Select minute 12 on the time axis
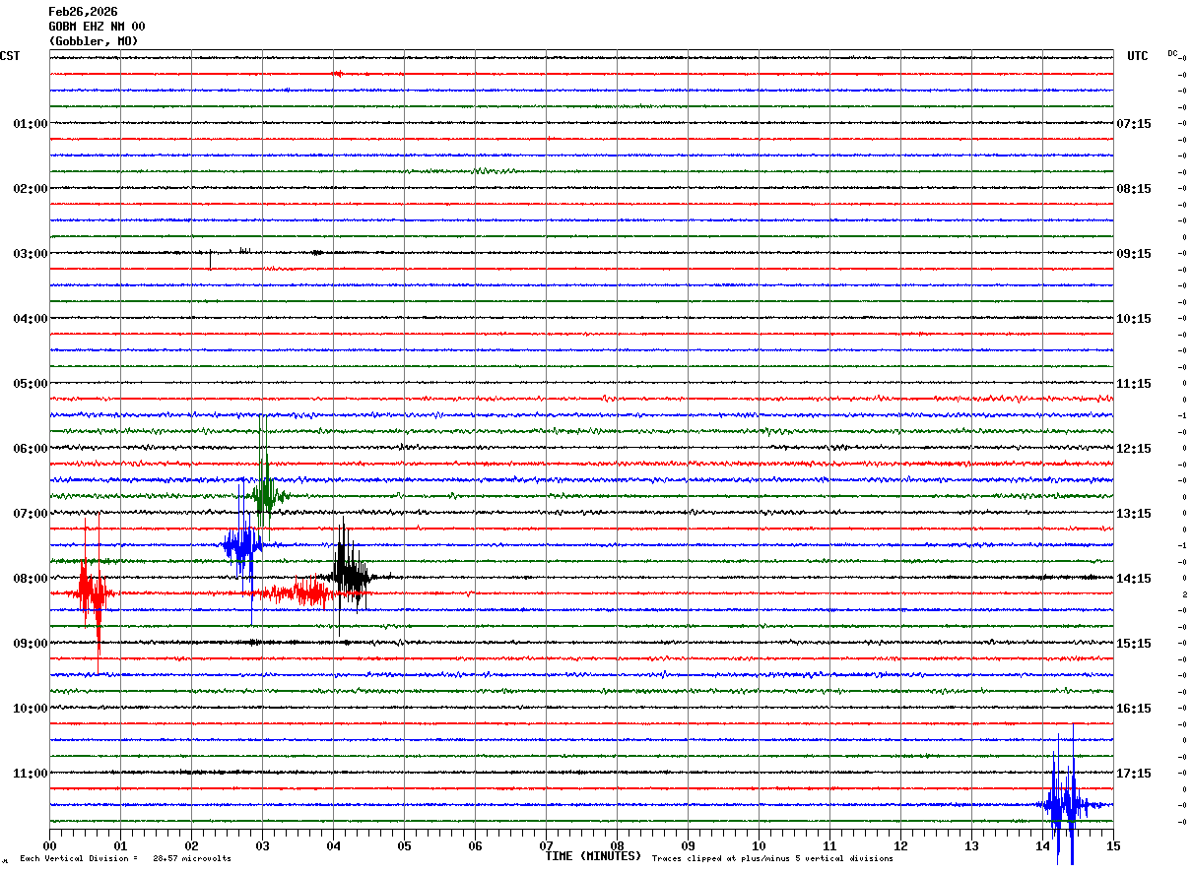The width and height of the screenshot is (1192, 872). pyautogui.click(x=900, y=846)
